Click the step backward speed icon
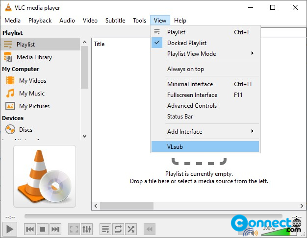The image size is (307, 238). [x=150, y=229]
